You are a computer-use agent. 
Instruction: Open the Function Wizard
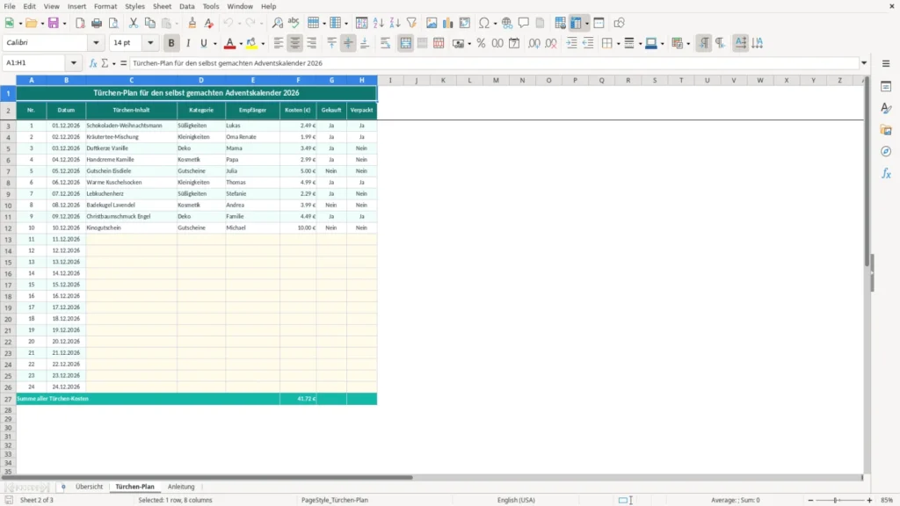coord(93,63)
